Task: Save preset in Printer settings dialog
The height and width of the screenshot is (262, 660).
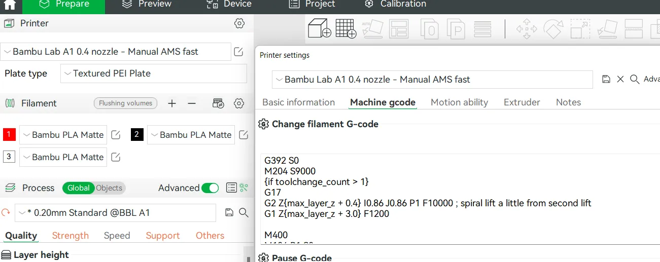Action: pos(606,79)
